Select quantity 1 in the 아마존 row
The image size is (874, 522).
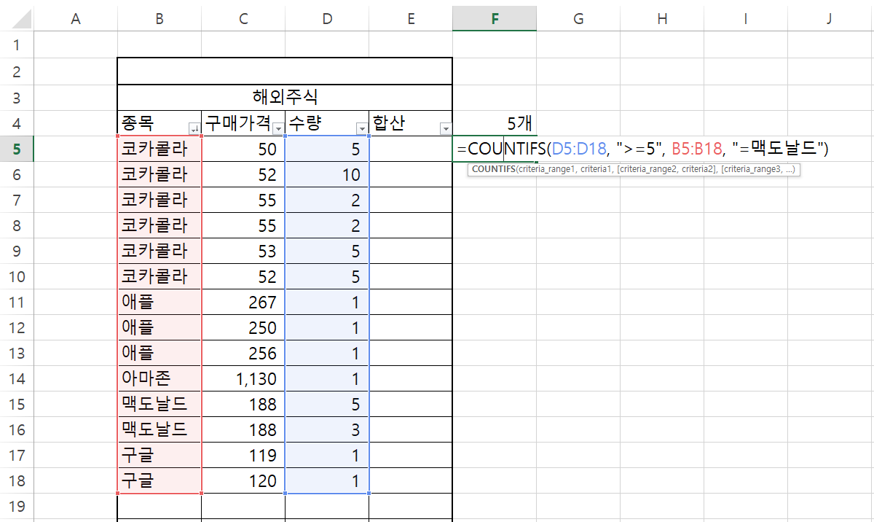(326, 378)
